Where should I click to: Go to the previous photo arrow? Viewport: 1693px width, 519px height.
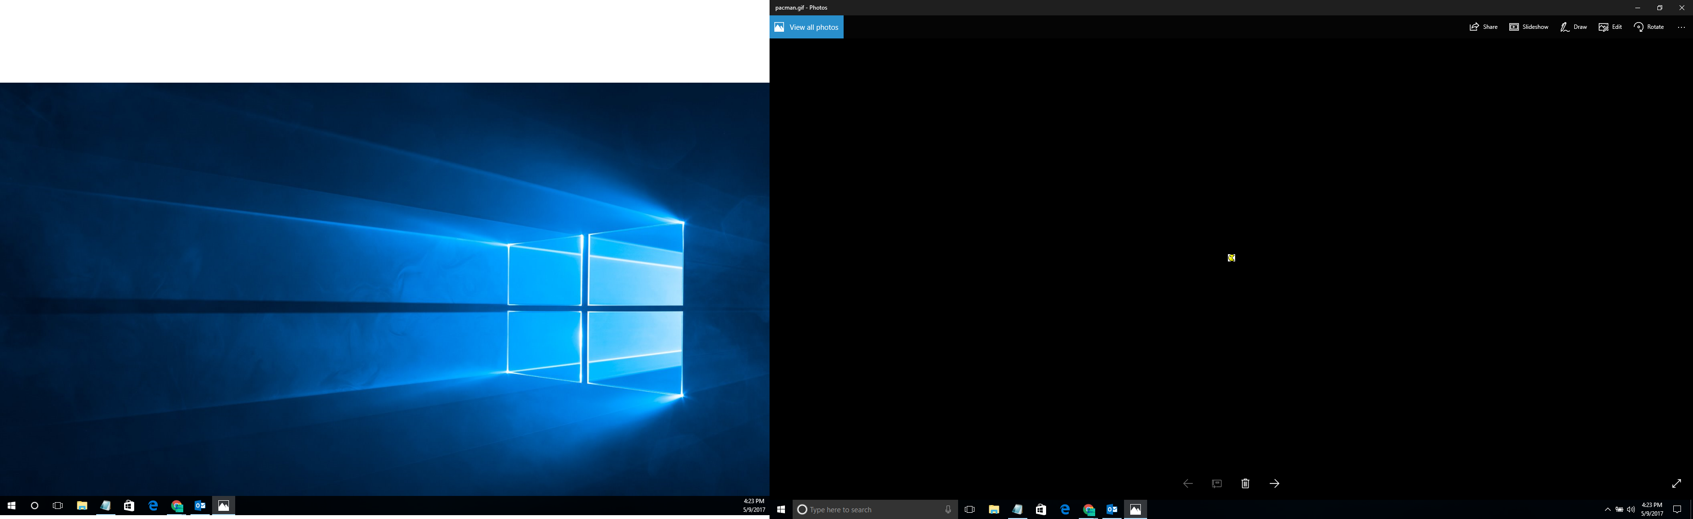[1188, 483]
